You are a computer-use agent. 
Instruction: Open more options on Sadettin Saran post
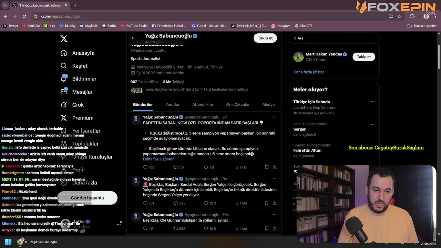(x=275, y=117)
